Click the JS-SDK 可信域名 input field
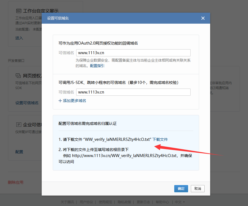This screenshot has height=206, width=248. coord(133,92)
